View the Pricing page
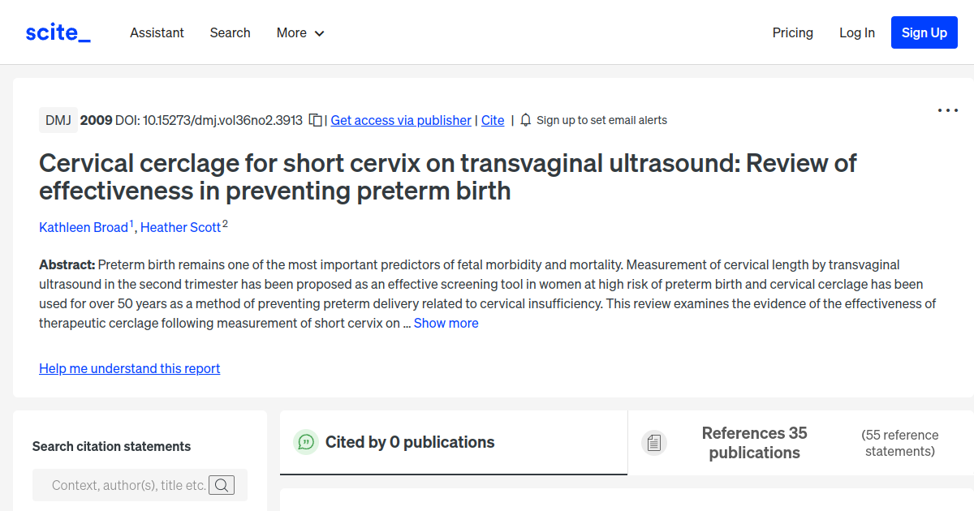The width and height of the screenshot is (974, 511). [x=792, y=32]
